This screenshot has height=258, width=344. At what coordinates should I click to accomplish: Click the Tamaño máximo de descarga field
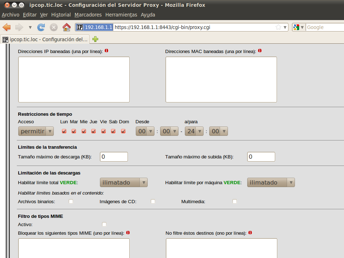(114, 157)
